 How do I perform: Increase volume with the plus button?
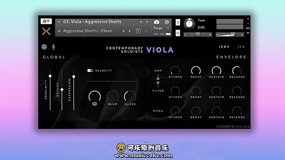pyautogui.click(x=242, y=35)
